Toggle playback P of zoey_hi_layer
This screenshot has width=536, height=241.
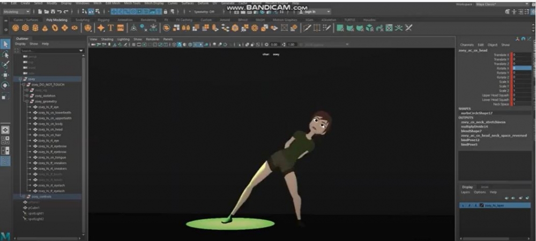[469, 206]
